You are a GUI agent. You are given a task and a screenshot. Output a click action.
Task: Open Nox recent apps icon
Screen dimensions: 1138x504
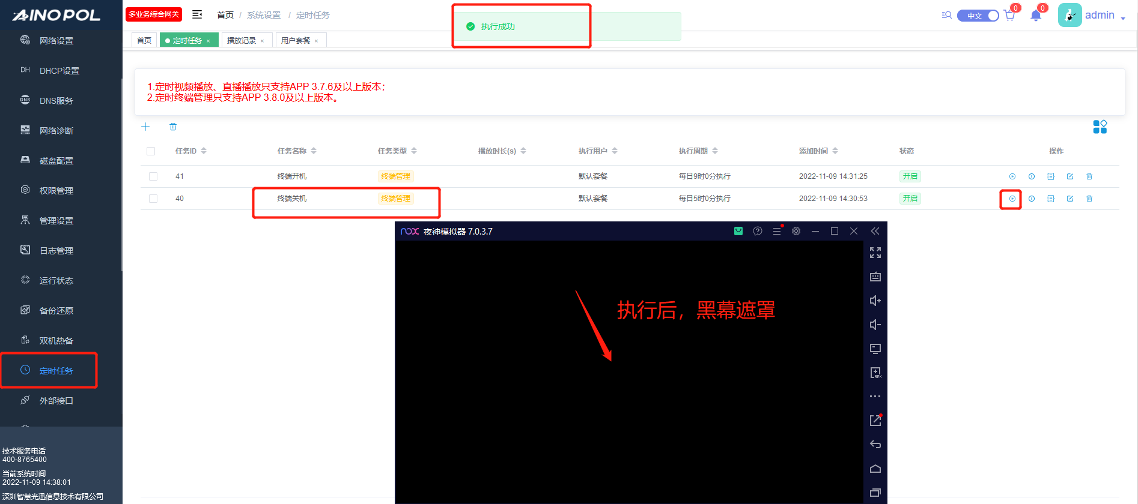875,493
